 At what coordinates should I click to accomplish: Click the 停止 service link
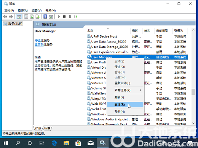coord(37,41)
